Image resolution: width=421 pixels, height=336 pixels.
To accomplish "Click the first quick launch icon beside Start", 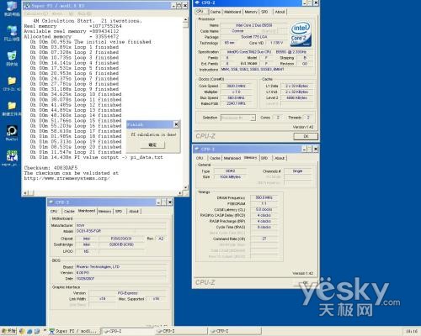I will [x=22, y=331].
